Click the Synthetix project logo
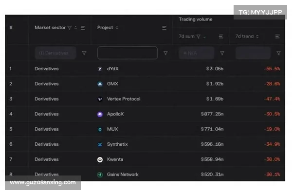This screenshot has height=195, width=292. 100,144
